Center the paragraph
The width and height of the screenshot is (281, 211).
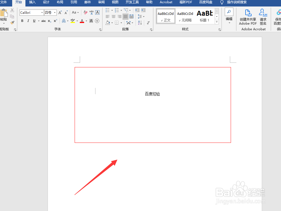click(x=113, y=17)
